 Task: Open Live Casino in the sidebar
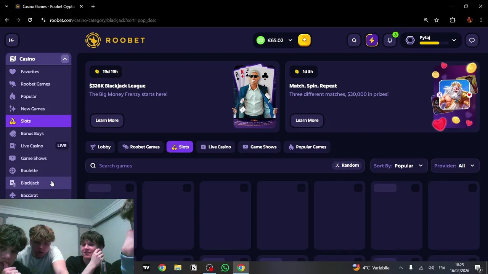pos(39,146)
